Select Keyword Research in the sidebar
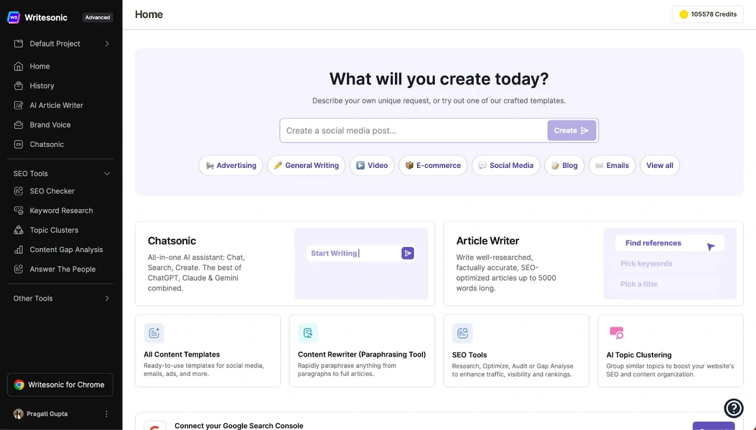756x430 pixels. coord(61,210)
